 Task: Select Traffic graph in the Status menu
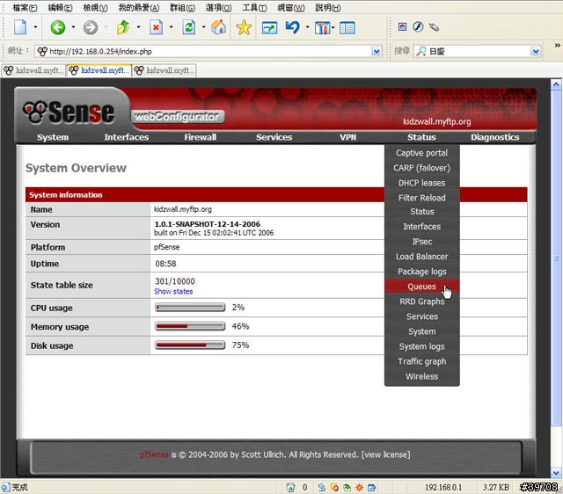point(422,361)
